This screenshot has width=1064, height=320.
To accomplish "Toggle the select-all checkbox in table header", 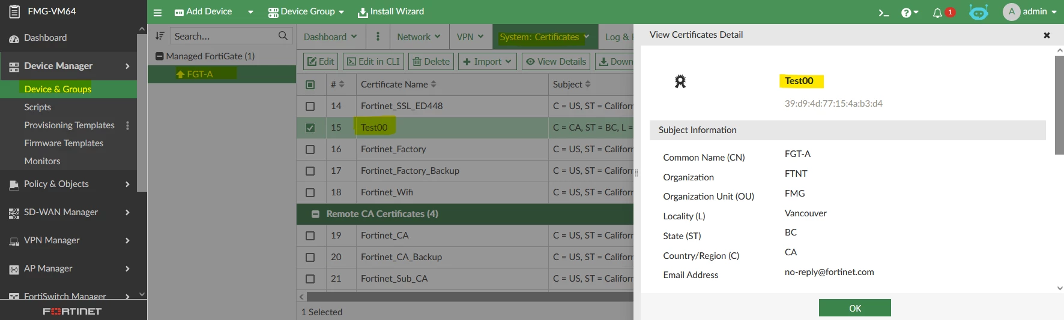I will pyautogui.click(x=310, y=84).
